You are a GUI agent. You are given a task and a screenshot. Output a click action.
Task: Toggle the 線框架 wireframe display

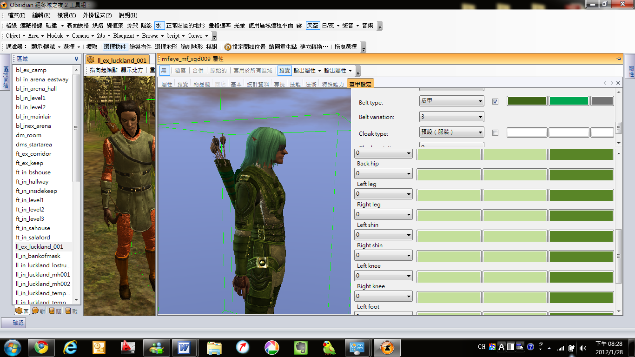tap(115, 26)
